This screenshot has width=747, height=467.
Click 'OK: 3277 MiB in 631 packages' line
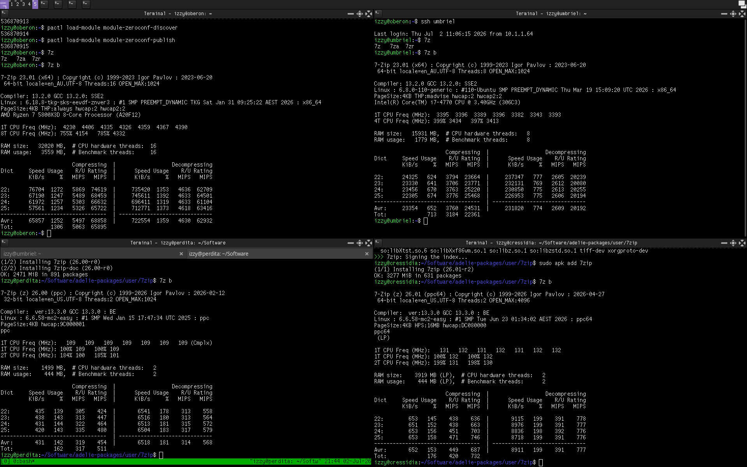coord(418,276)
